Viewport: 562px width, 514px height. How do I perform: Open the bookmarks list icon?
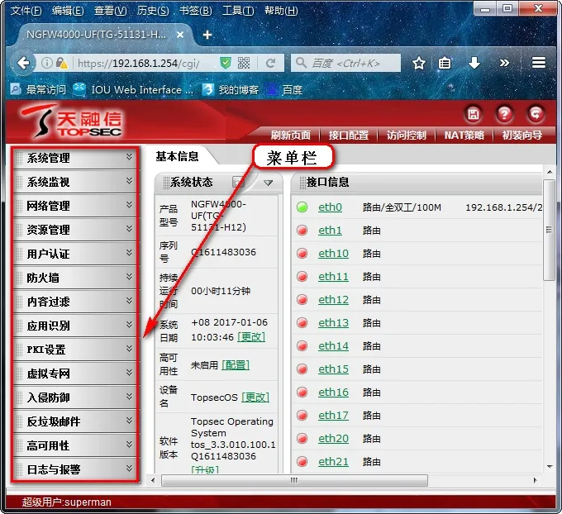445,64
